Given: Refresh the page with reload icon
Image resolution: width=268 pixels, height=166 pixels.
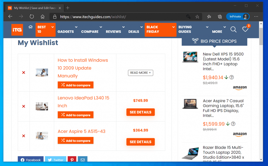Looking at the screenshot, I should (32, 16).
